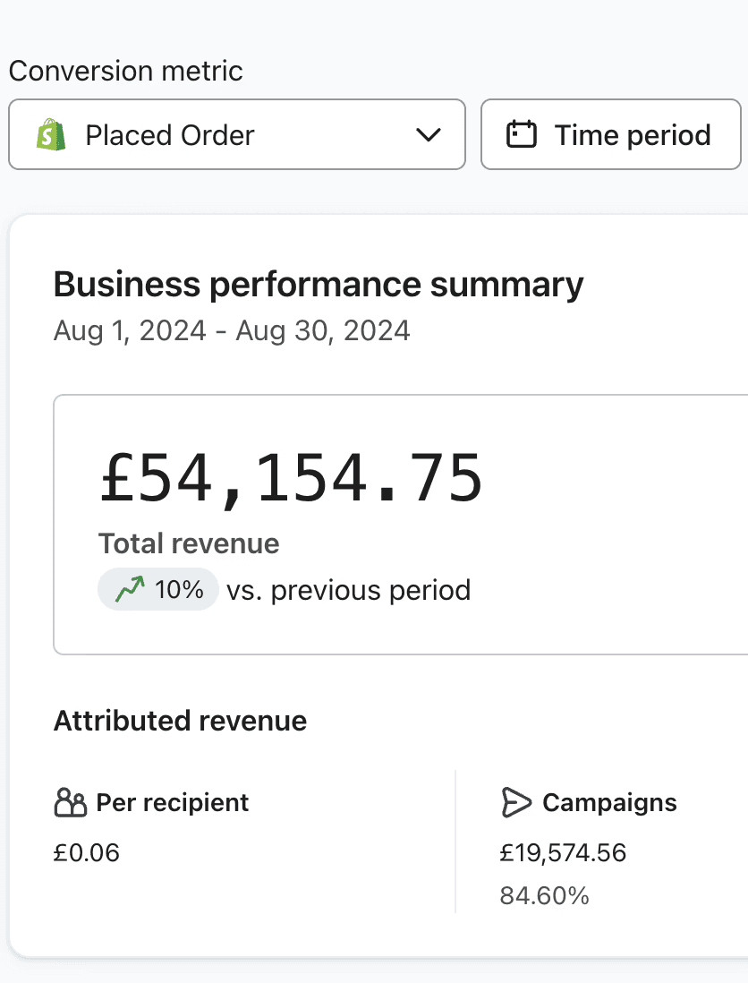748x983 pixels.
Task: Click the vs. previous period text
Action: 348,590
